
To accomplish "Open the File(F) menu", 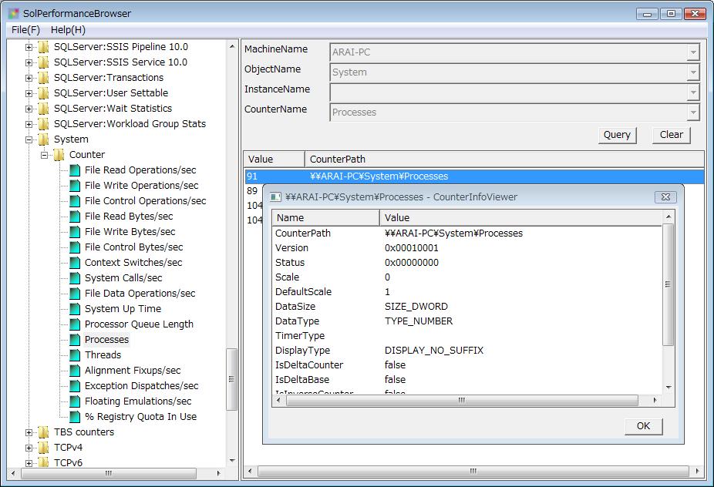I will (25, 30).
